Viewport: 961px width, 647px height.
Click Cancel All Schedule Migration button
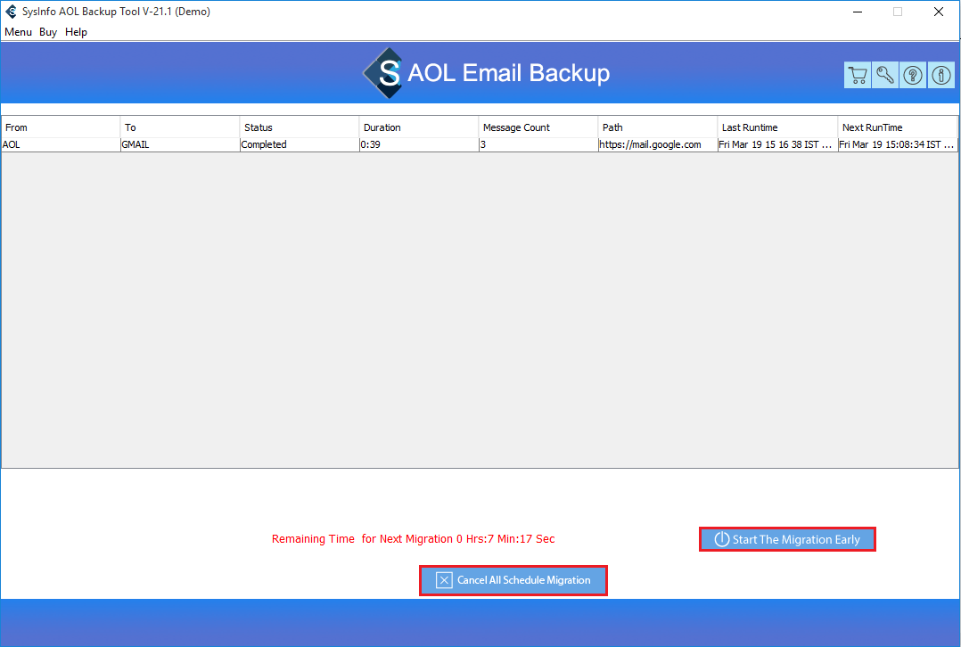513,580
